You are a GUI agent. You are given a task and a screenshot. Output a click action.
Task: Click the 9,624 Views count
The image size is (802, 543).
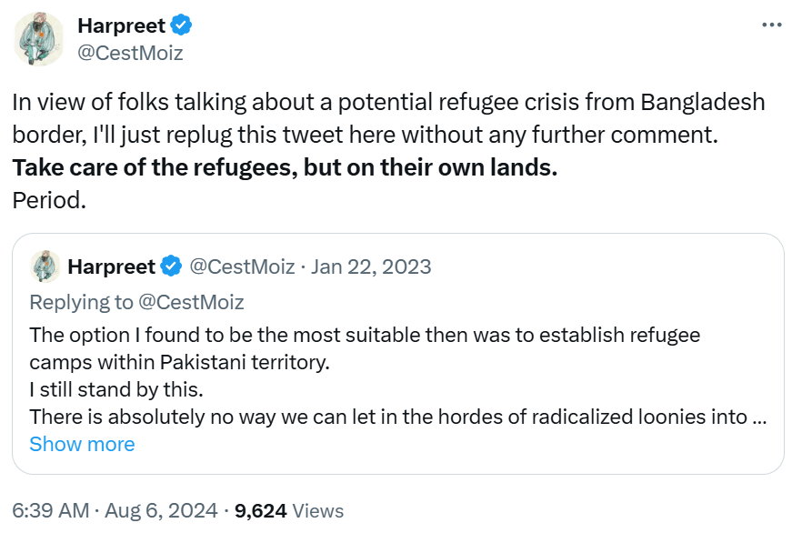[x=289, y=511]
